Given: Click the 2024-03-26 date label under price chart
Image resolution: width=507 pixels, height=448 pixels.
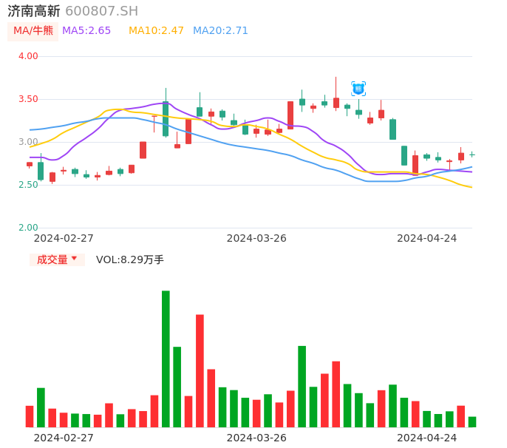Looking at the screenshot, I should tap(256, 238).
